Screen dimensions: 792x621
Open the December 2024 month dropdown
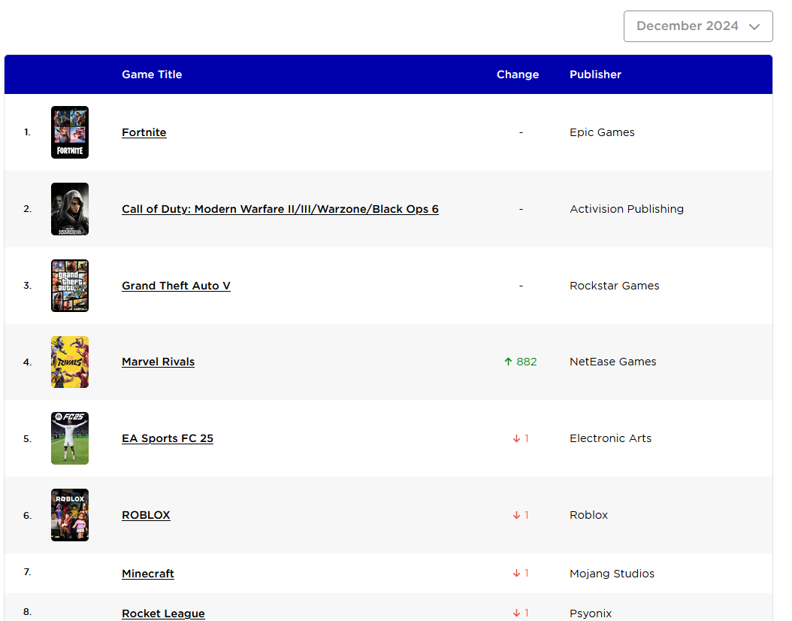(x=697, y=26)
